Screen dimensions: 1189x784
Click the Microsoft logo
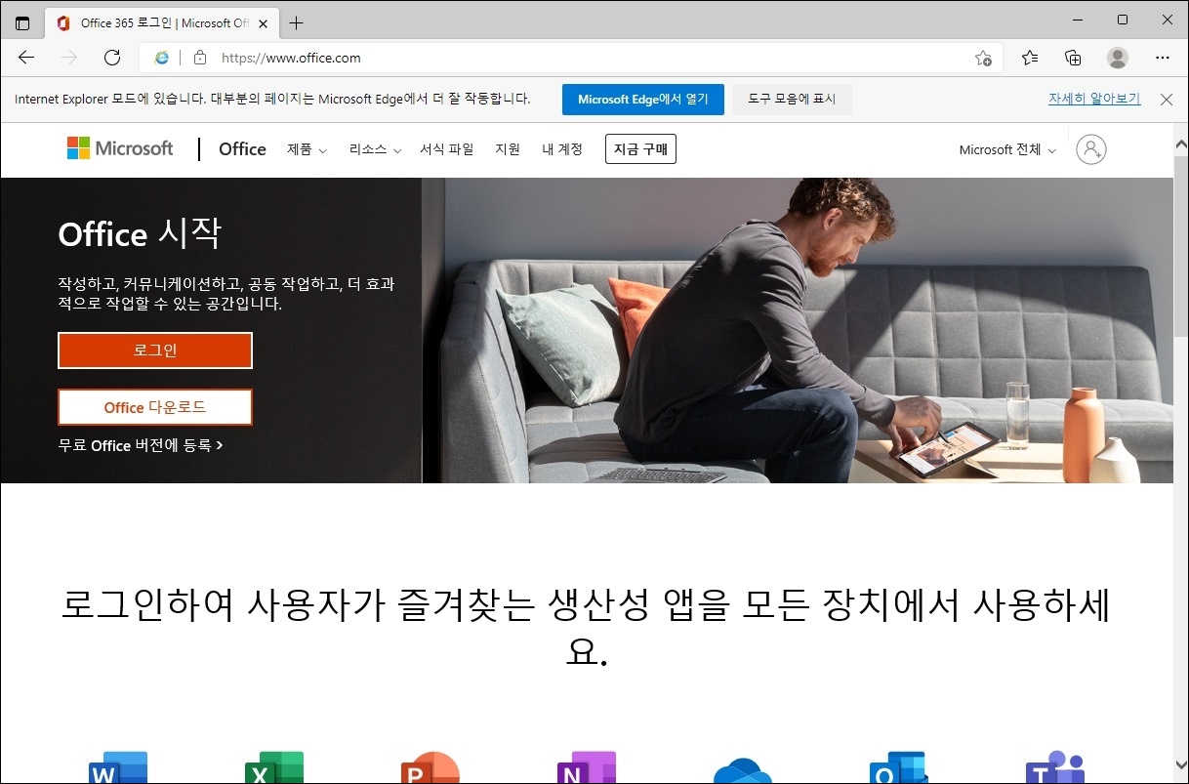point(120,148)
